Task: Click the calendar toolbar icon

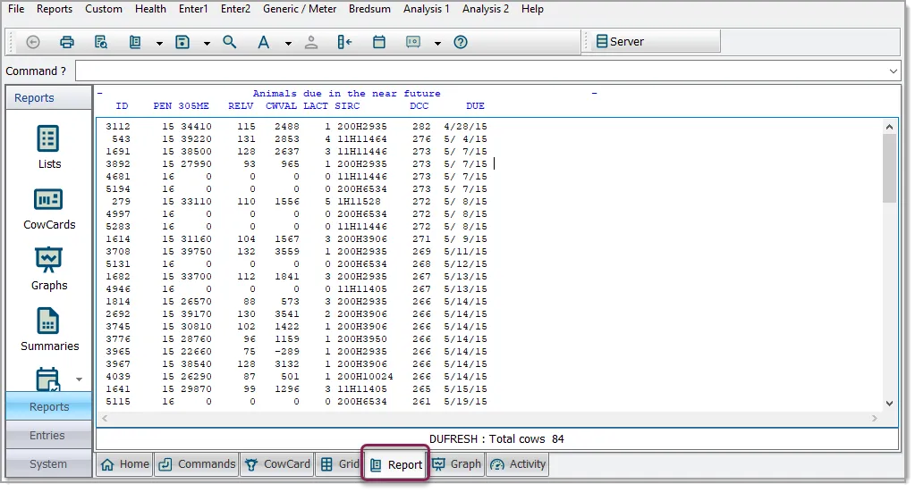Action: [379, 42]
